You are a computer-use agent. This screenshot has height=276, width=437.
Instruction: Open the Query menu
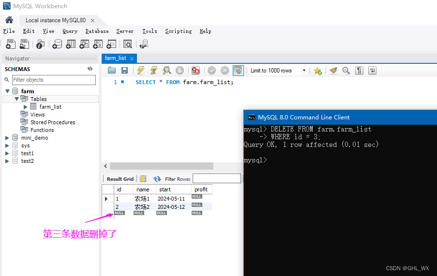70,31
